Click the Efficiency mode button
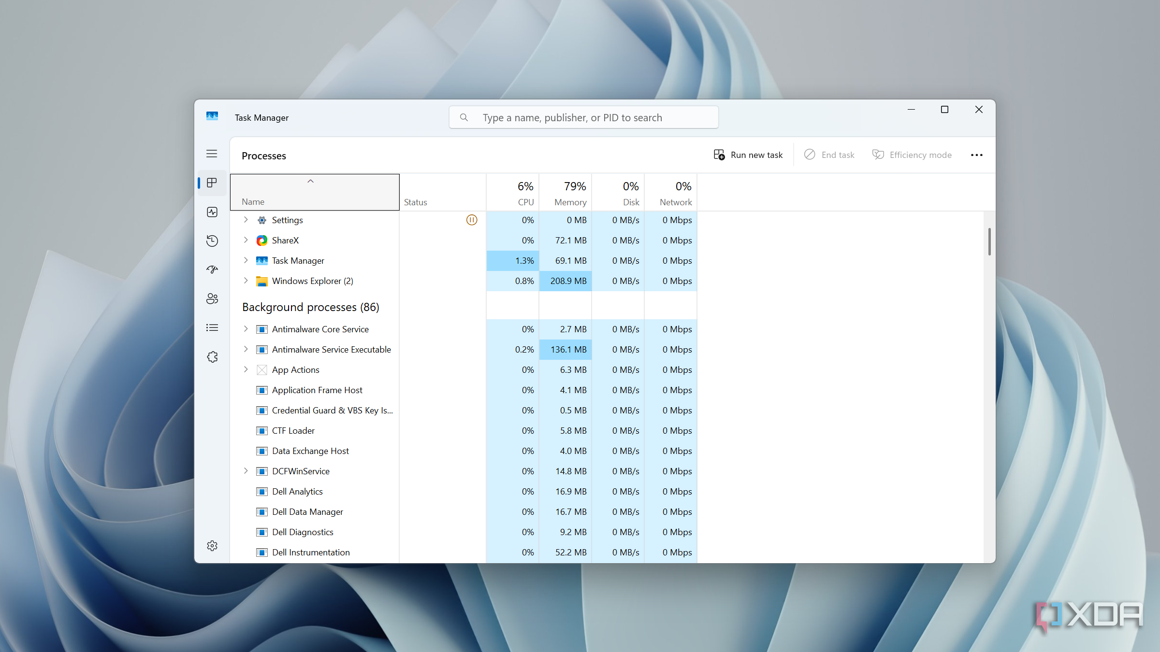The width and height of the screenshot is (1160, 652). [x=912, y=155]
